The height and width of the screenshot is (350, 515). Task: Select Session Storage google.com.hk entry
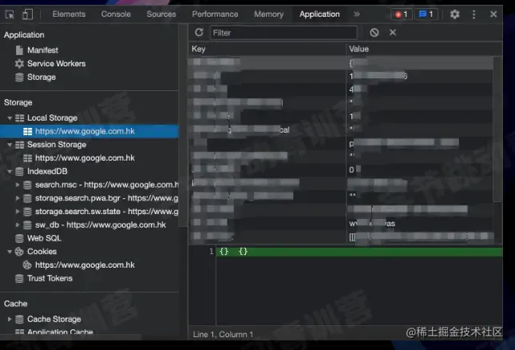[85, 158]
